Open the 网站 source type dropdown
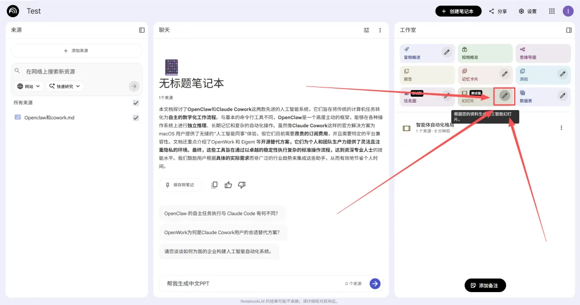This screenshot has height=305, width=580. click(x=29, y=86)
